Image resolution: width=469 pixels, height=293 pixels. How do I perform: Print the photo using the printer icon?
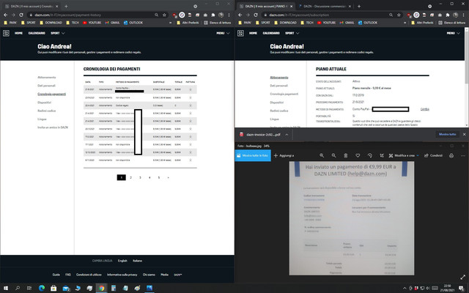point(451,155)
